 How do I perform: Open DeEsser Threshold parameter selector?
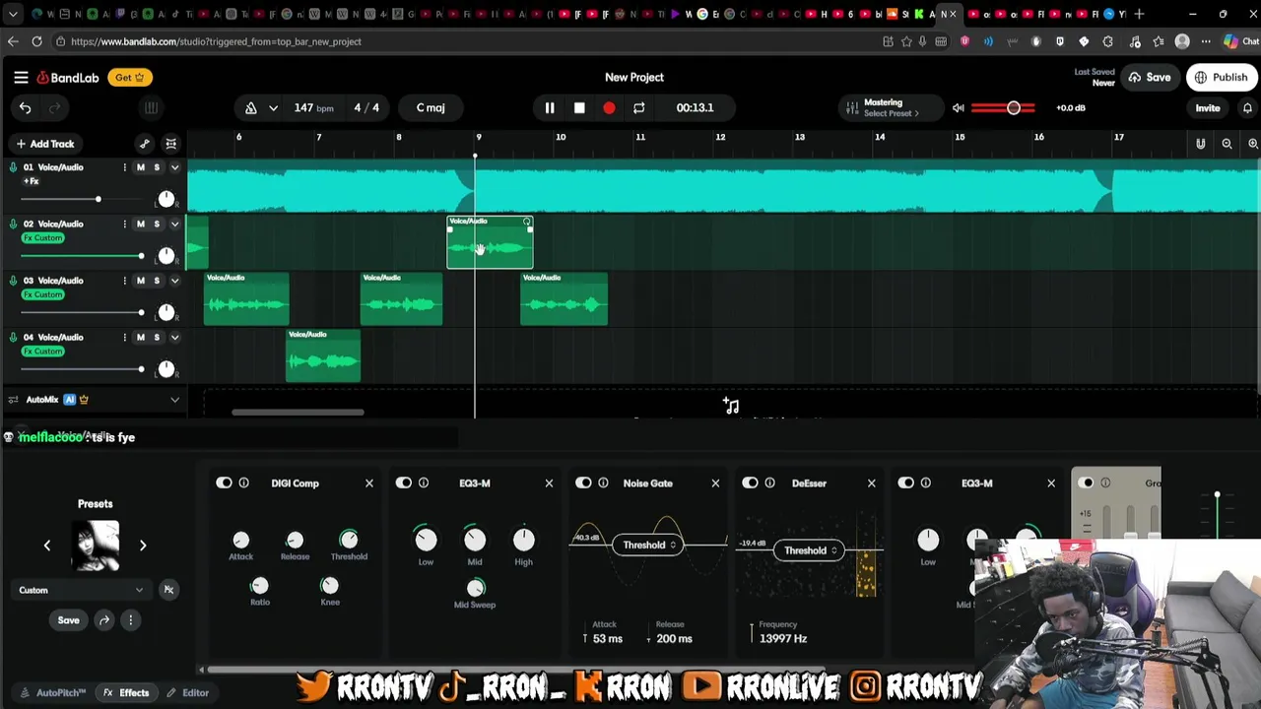tap(808, 550)
